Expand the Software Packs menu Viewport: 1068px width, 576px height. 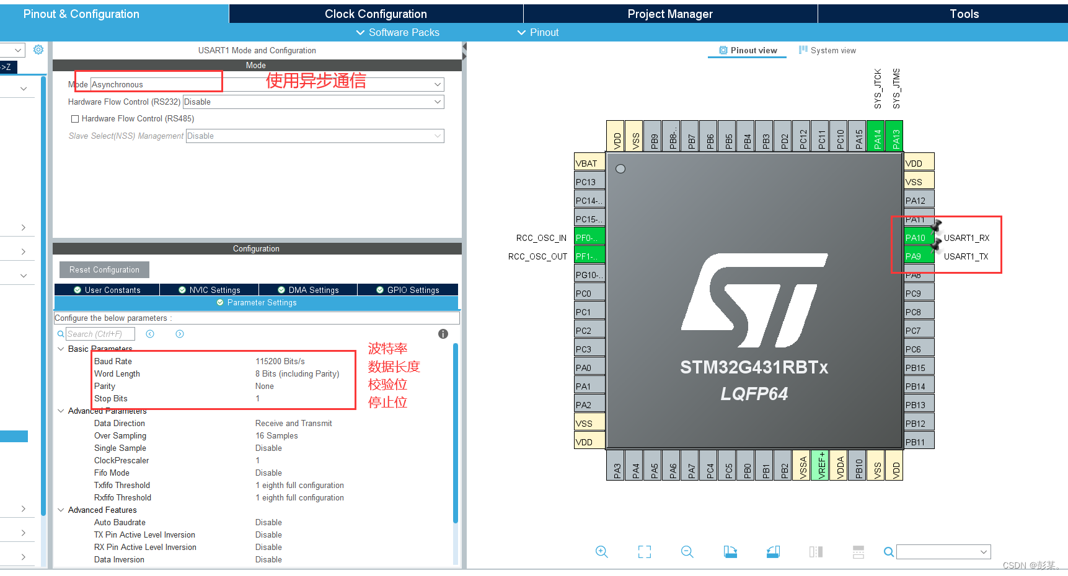tap(398, 32)
